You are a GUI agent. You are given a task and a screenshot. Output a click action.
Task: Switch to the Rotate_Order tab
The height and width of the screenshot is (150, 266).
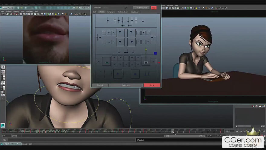(123, 12)
